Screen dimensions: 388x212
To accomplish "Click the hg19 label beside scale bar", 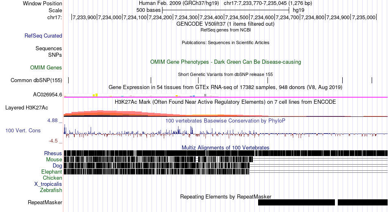I will (x=299, y=10).
